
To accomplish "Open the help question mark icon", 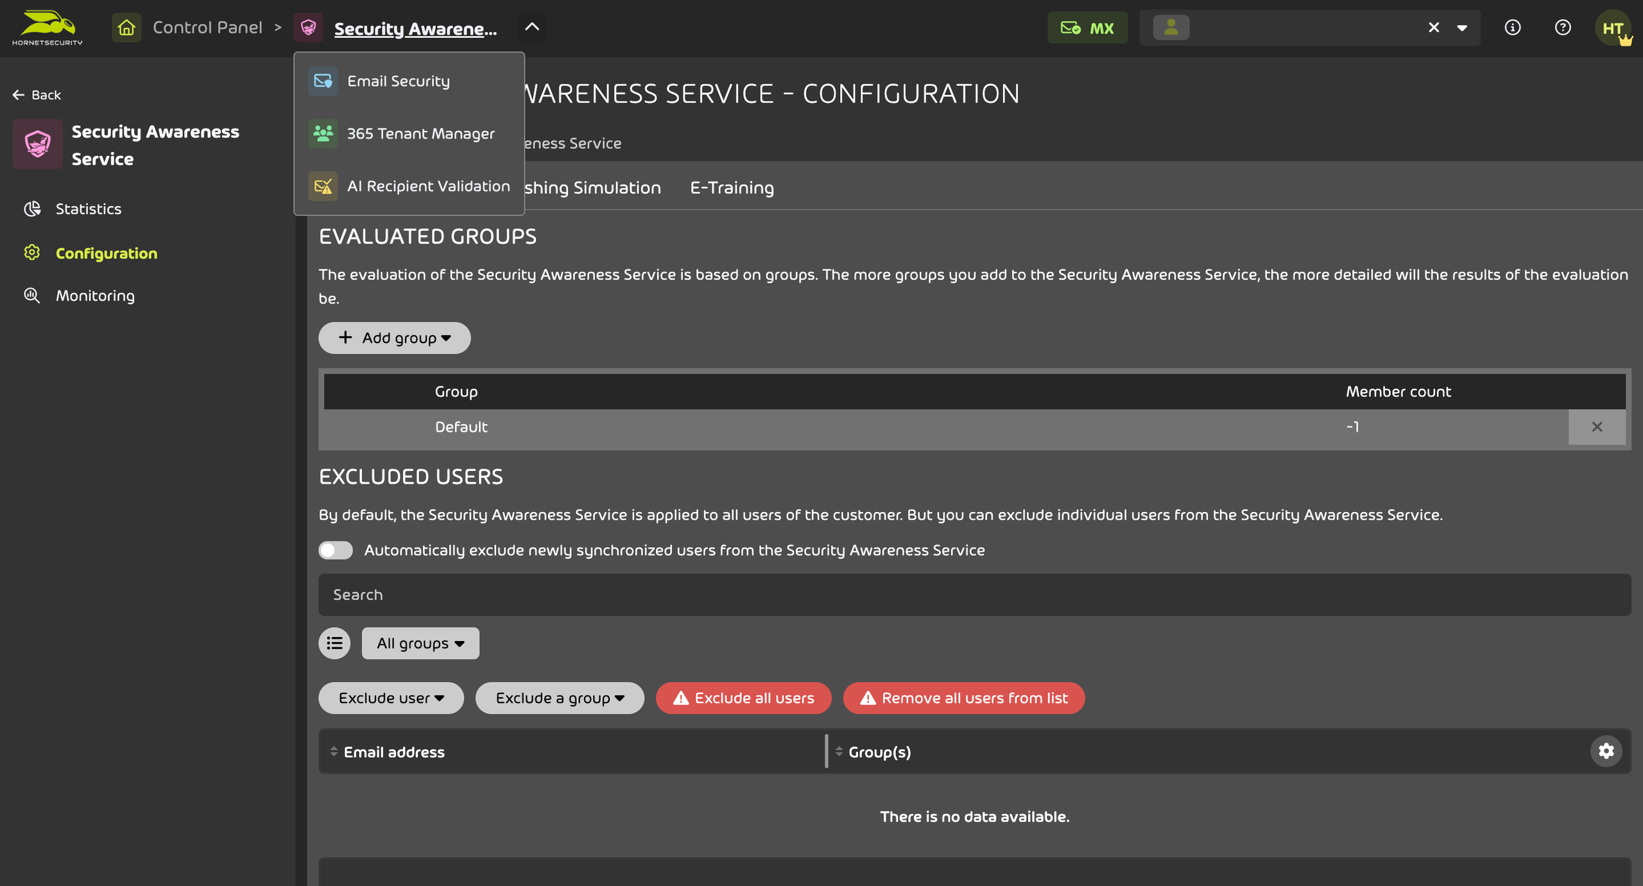I will pos(1563,28).
